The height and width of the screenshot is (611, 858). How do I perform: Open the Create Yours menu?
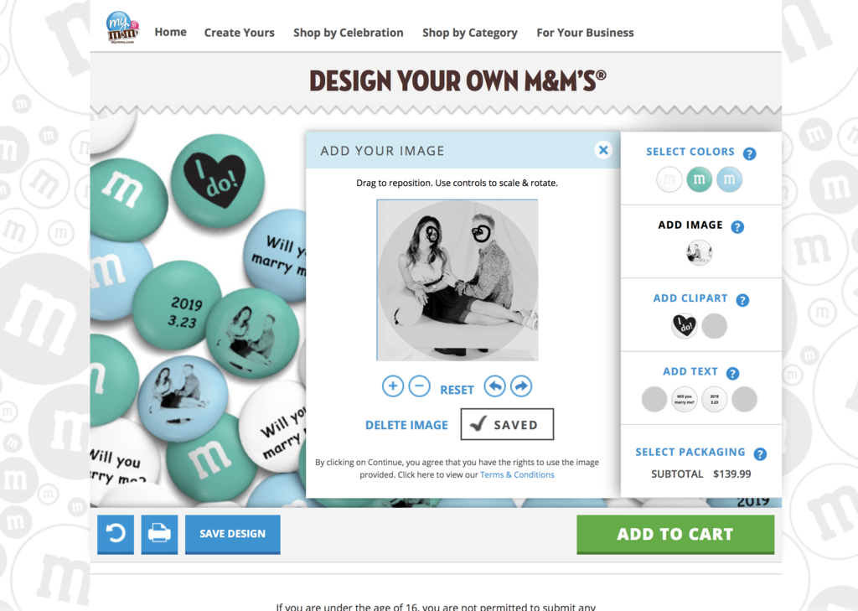tap(239, 33)
